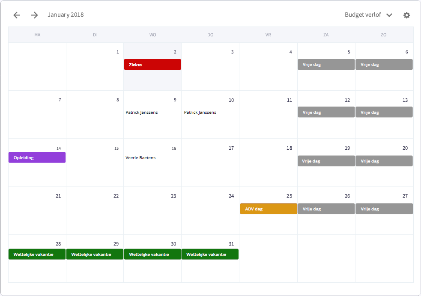Select day 3 in the calendar

210,66
